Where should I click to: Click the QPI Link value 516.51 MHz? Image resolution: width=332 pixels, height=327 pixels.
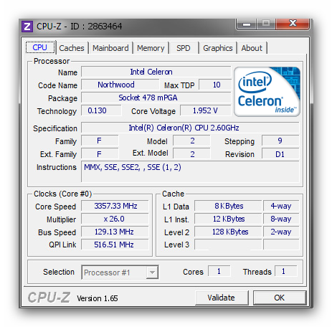pos(115,245)
